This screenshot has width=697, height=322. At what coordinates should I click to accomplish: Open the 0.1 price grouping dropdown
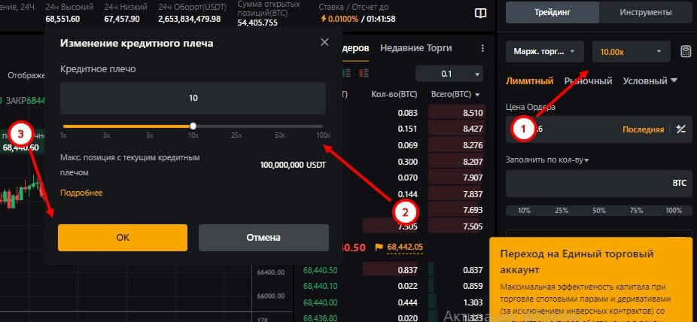pyautogui.click(x=450, y=74)
